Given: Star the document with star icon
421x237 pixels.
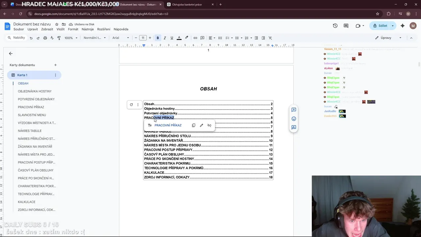Looking at the screenshot, I should (x=57, y=24).
